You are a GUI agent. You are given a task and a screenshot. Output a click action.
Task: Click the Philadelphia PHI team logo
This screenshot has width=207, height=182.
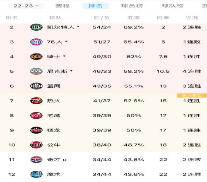pyautogui.click(x=36, y=42)
